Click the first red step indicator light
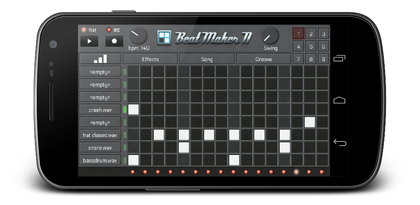Viewport: 420px width, 205px height. (132, 172)
